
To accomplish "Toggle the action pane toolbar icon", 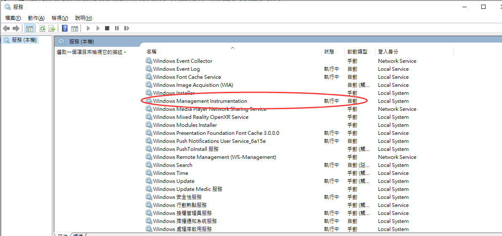I will (75, 28).
